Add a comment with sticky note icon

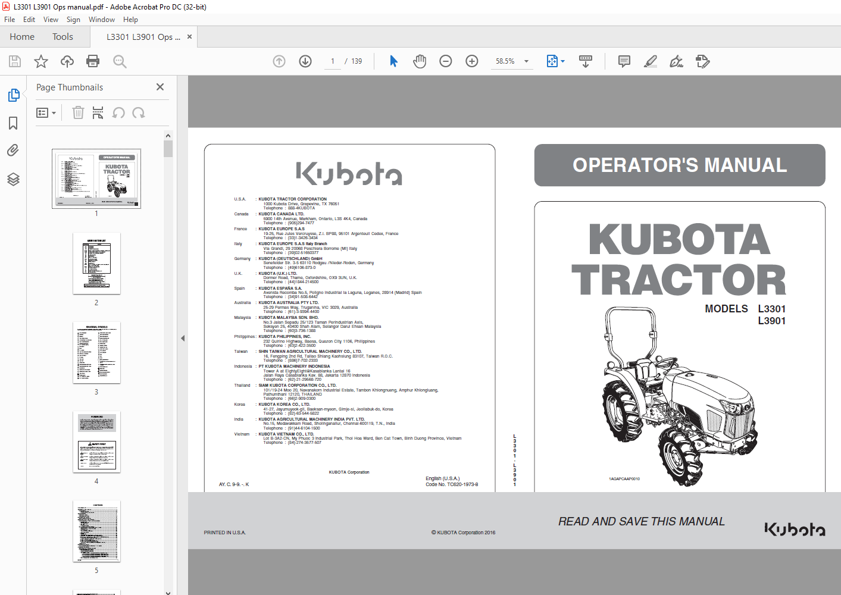coord(624,61)
